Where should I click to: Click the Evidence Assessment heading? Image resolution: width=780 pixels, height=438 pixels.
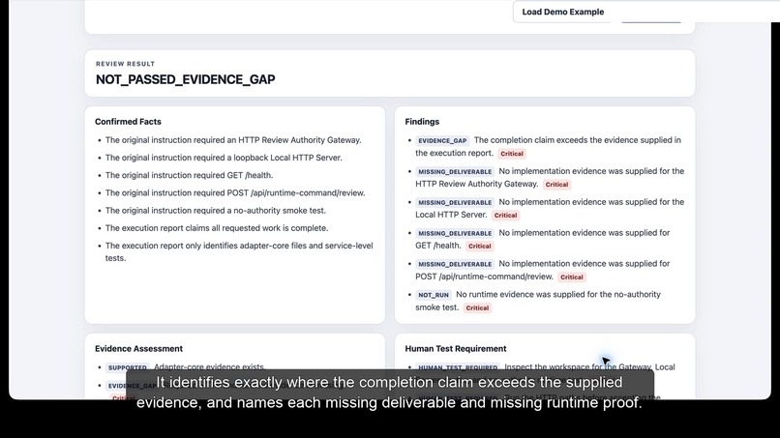click(138, 348)
